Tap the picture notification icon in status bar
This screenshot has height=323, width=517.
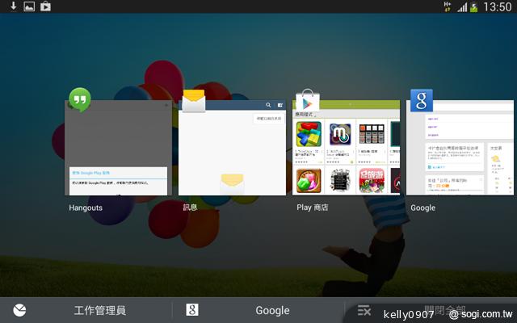point(29,6)
